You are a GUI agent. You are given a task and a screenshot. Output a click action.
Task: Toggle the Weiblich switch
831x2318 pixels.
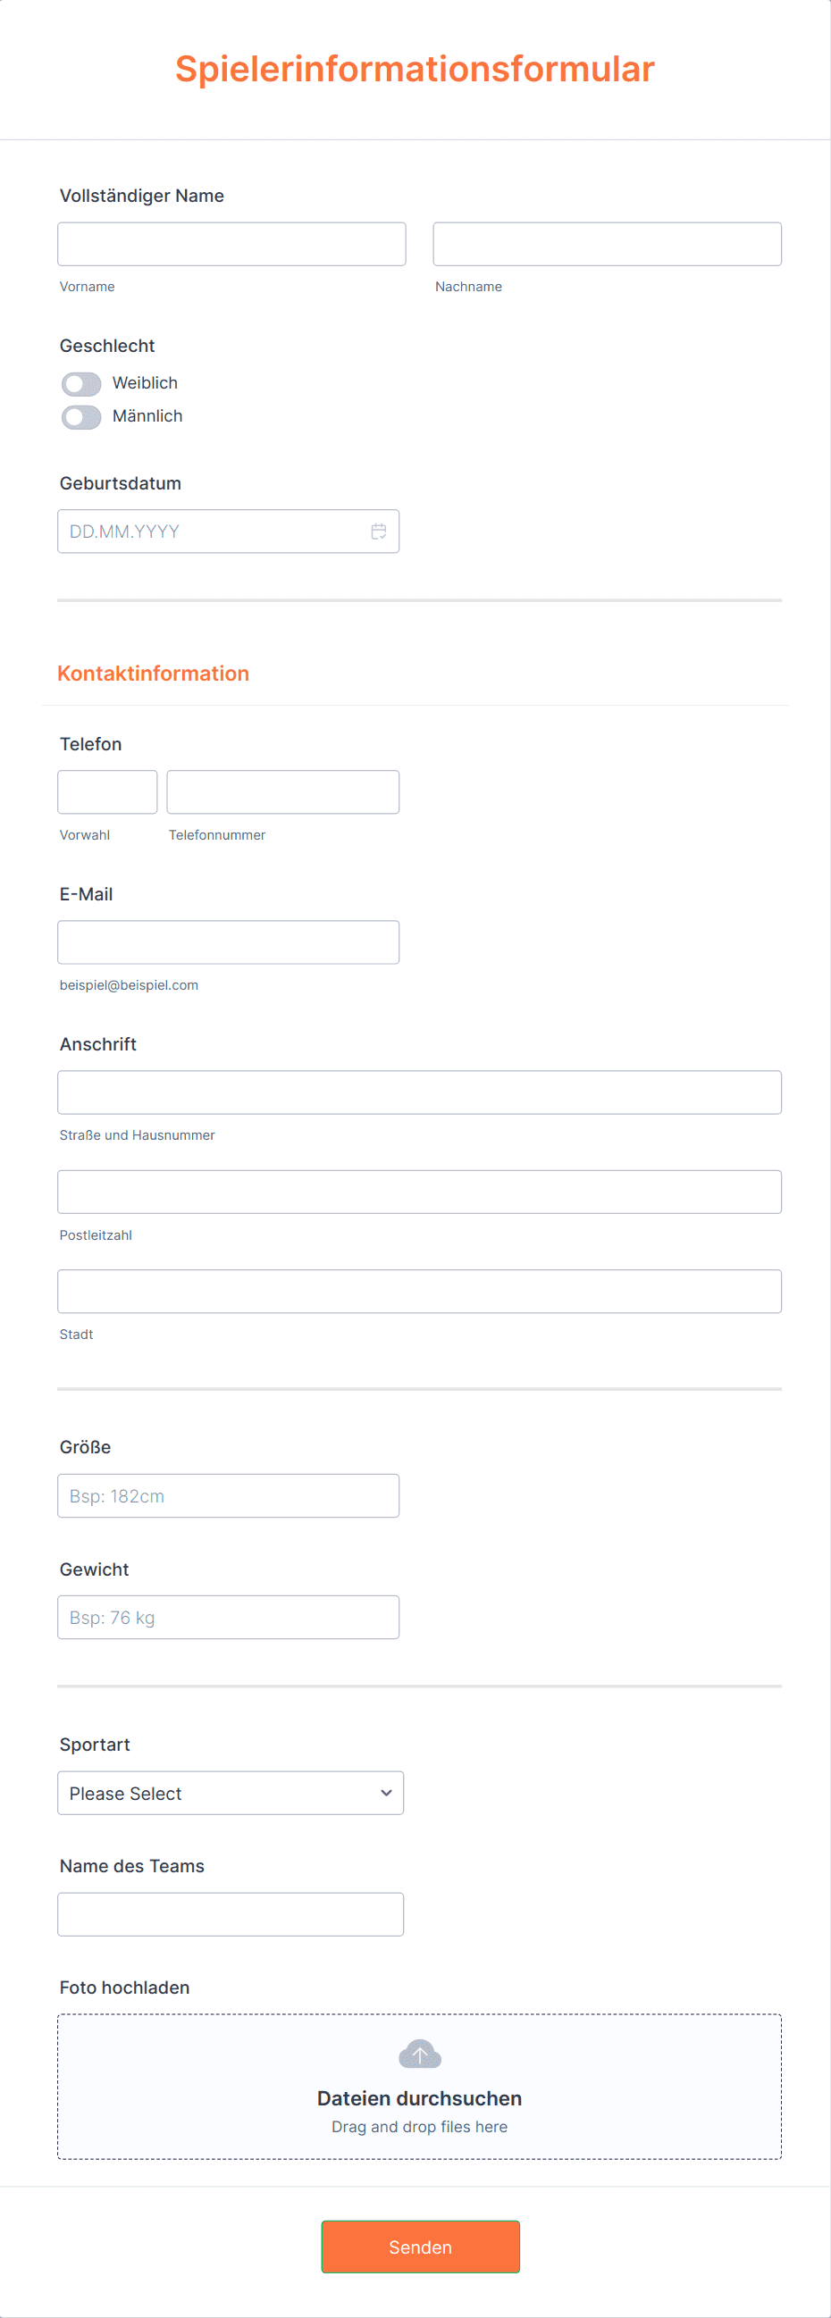click(x=81, y=384)
